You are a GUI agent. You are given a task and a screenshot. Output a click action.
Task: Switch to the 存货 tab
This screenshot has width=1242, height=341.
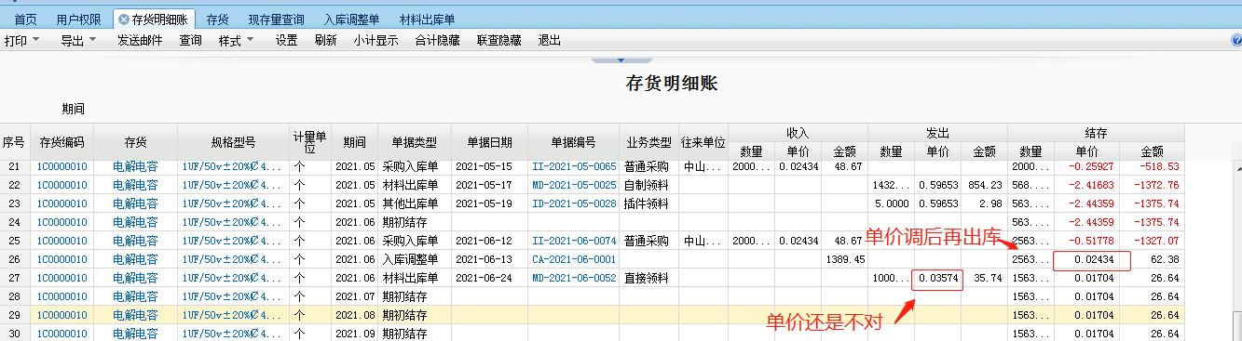point(217,19)
